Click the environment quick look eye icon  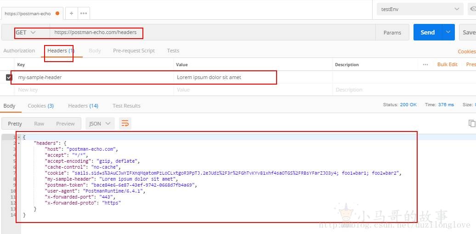[473, 9]
